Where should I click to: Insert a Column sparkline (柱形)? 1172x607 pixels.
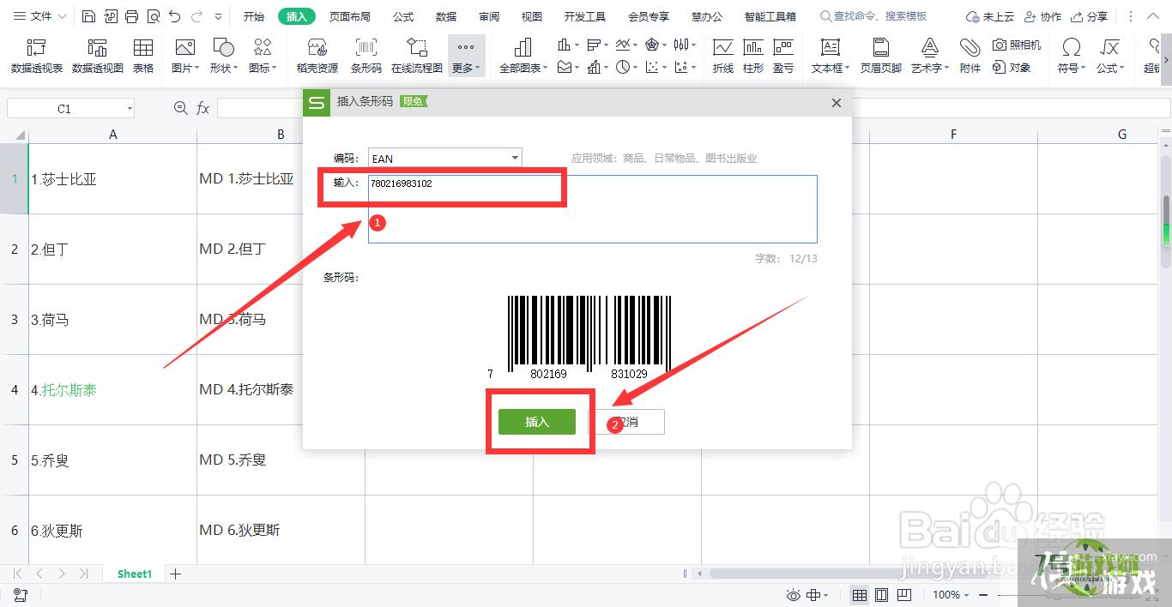tap(753, 56)
